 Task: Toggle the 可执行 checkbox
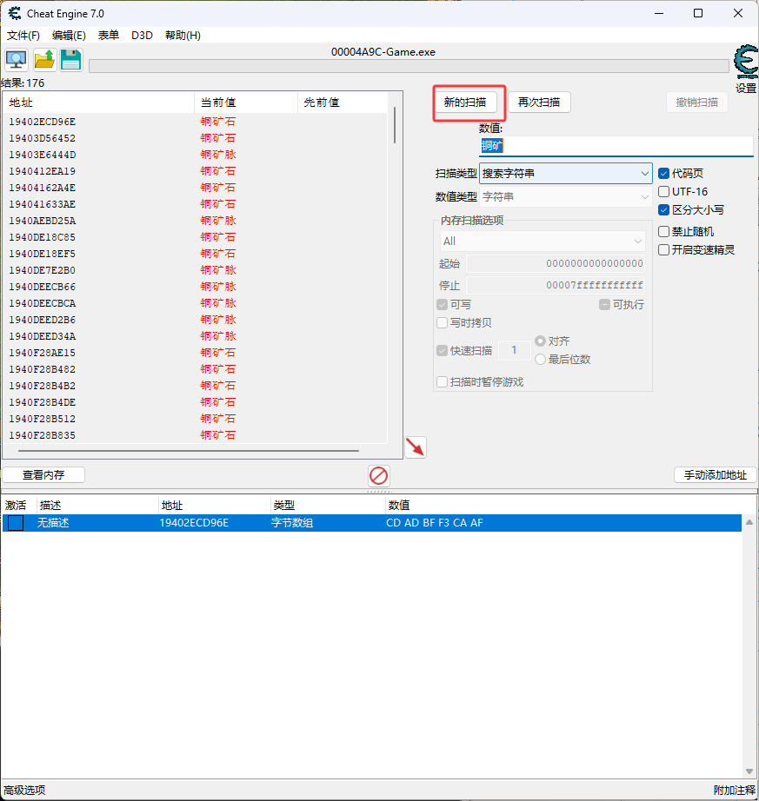click(604, 304)
